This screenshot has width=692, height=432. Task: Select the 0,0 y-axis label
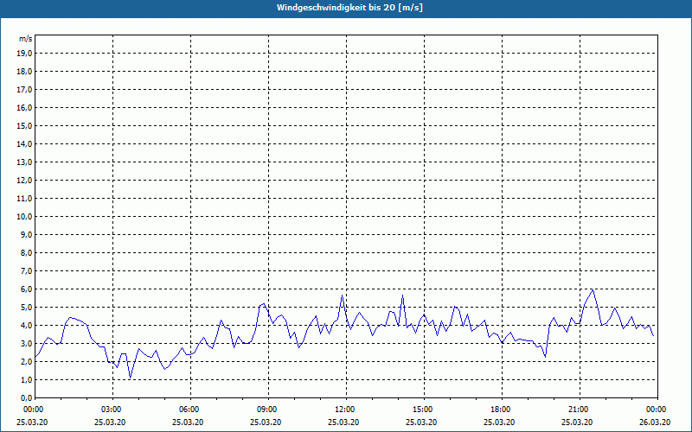(x=27, y=397)
